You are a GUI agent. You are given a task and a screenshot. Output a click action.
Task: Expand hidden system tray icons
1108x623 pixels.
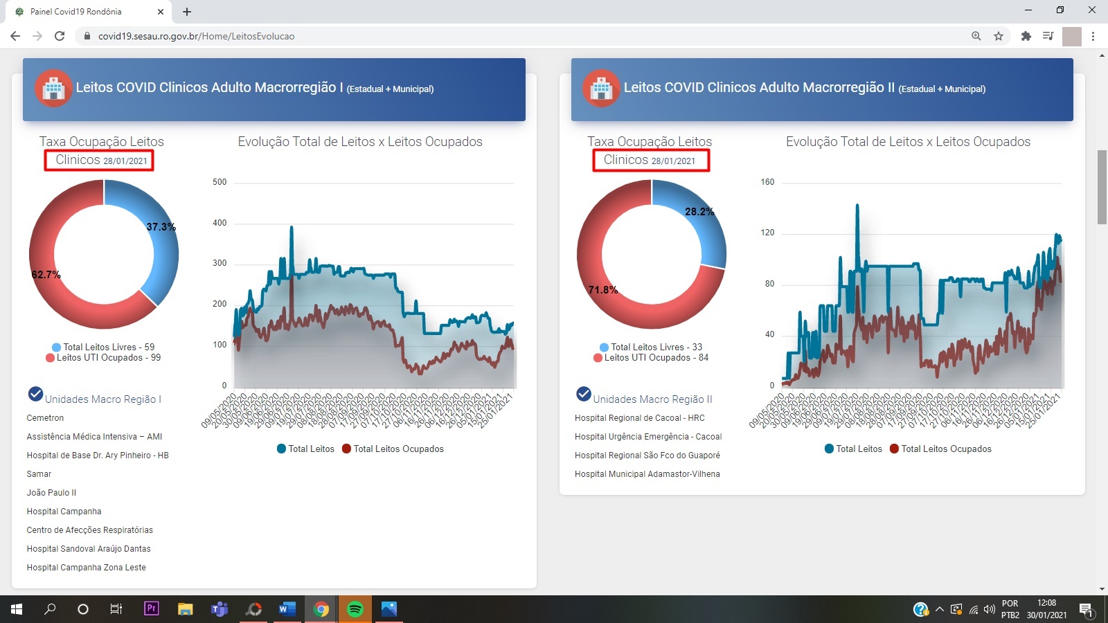[940, 609]
